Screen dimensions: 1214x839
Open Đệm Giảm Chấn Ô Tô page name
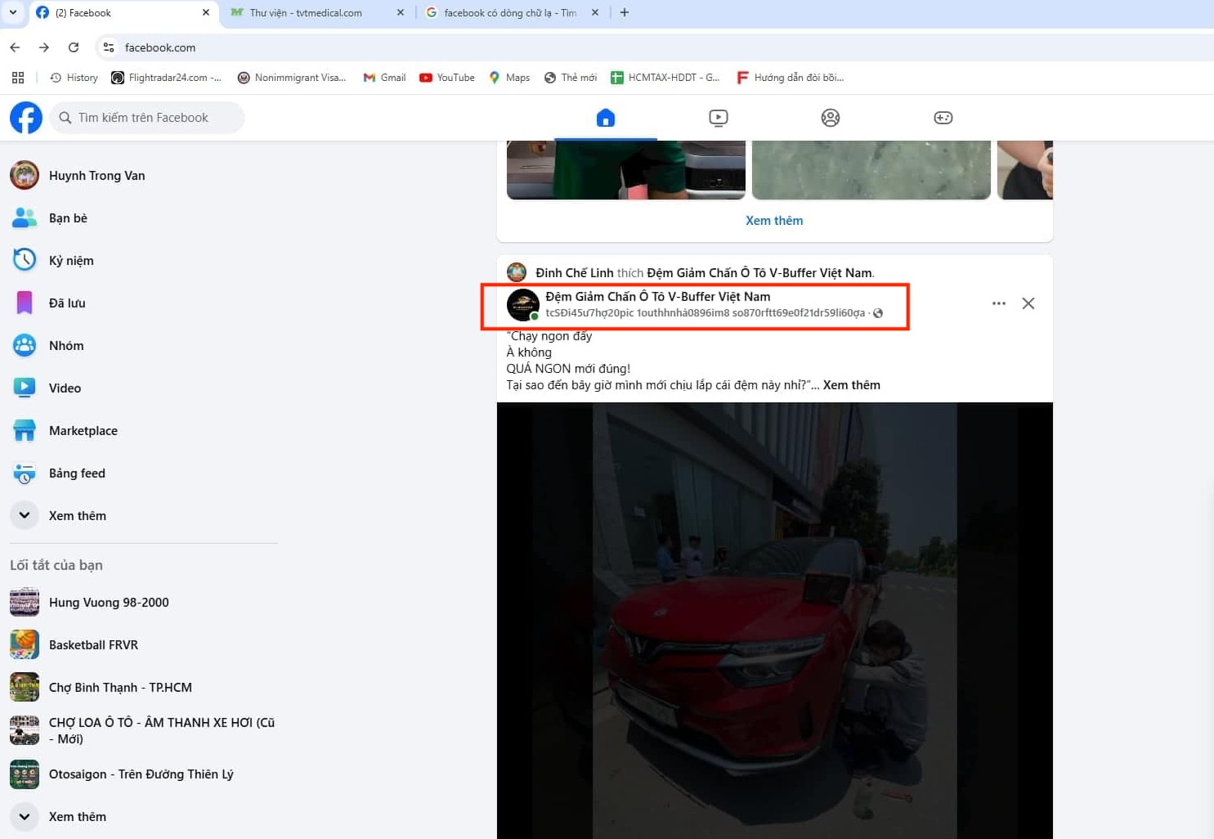(x=657, y=297)
